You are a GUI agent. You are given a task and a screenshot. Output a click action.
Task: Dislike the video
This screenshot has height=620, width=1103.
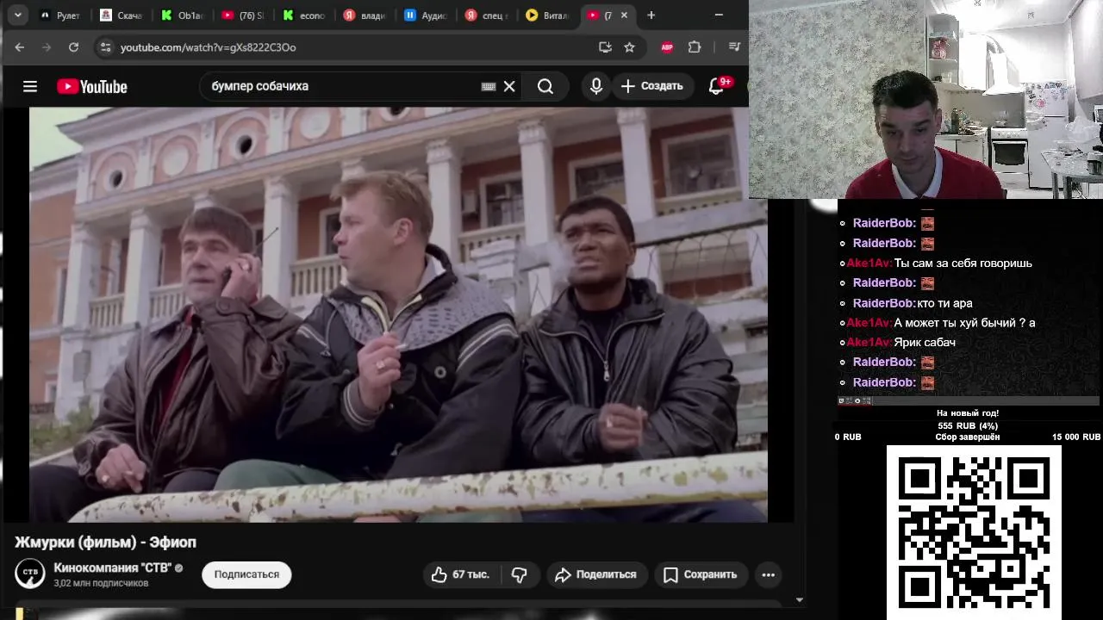point(520,574)
